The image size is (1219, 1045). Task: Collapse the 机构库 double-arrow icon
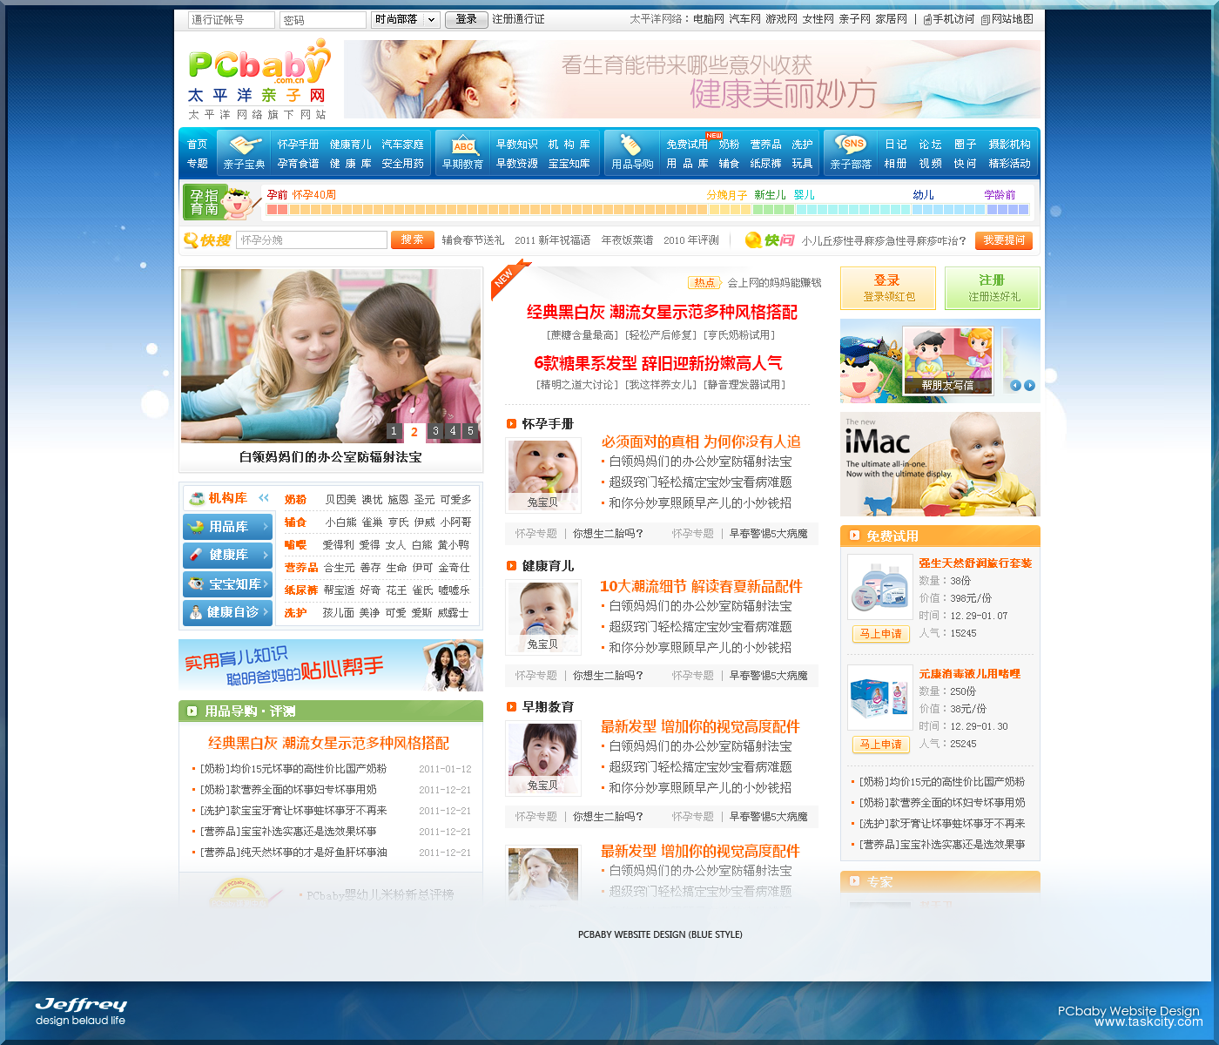[x=264, y=498]
